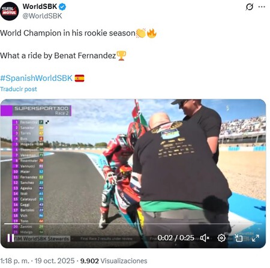Open the WorldSBK profile avatar

[x=10, y=11]
